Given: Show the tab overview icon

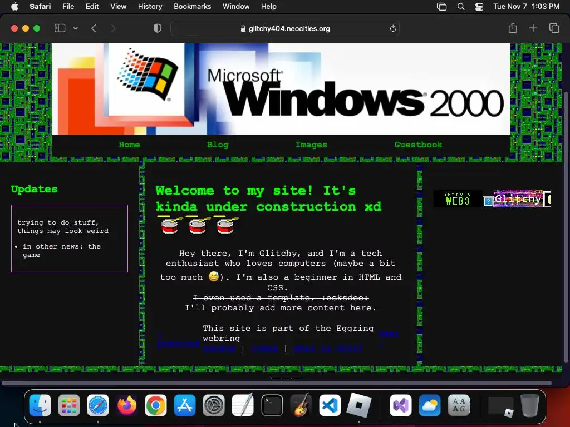Looking at the screenshot, I should tap(554, 28).
